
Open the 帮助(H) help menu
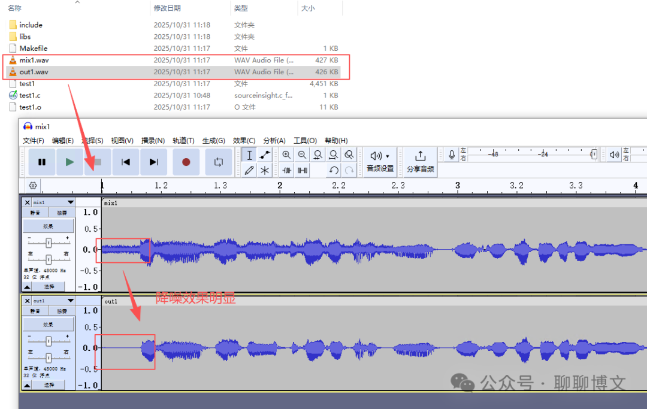336,141
